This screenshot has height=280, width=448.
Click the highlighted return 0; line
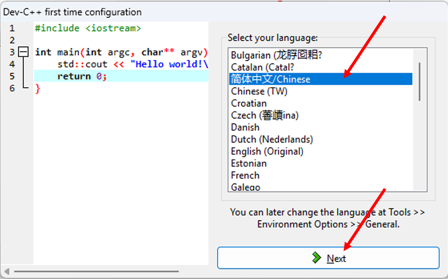(x=121, y=76)
